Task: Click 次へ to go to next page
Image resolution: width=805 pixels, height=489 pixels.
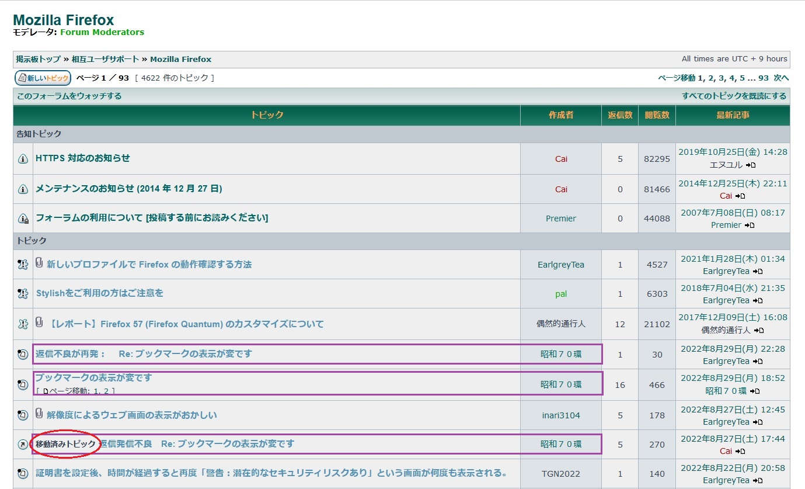Action: coord(781,78)
